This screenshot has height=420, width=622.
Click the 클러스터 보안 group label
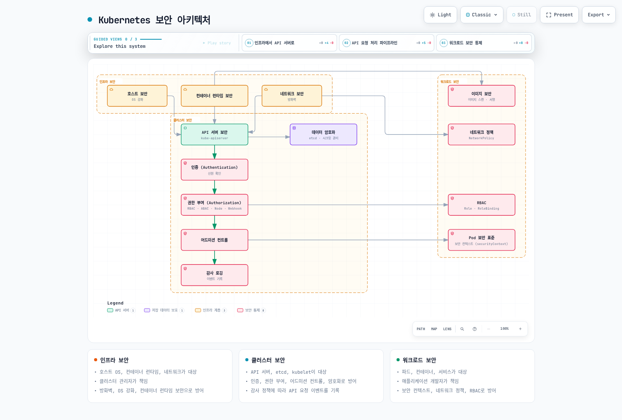coord(183,120)
